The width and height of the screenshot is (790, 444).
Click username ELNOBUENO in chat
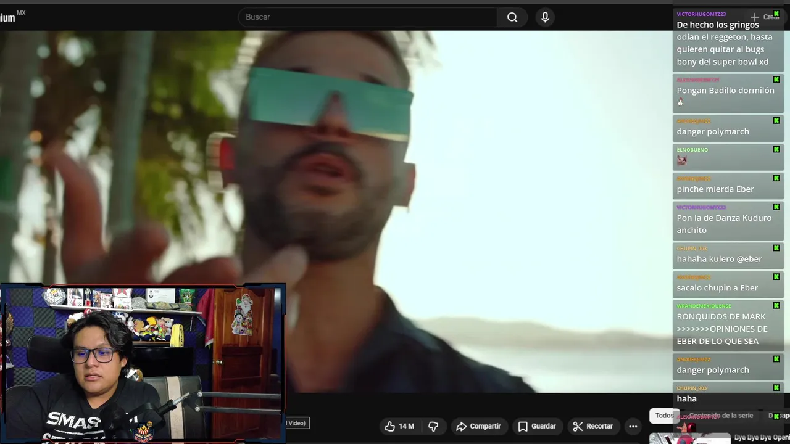(692, 150)
